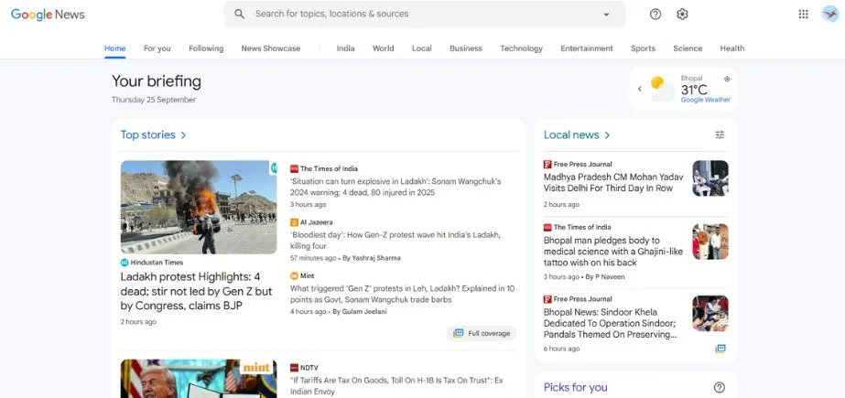Expand Local news via chevron arrow

tap(607, 135)
